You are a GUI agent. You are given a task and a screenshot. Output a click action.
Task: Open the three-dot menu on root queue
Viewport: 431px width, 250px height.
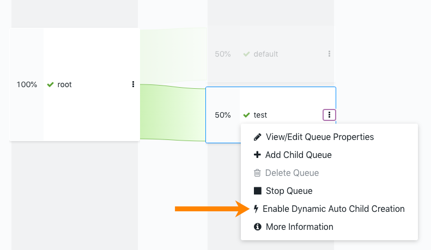coord(133,84)
